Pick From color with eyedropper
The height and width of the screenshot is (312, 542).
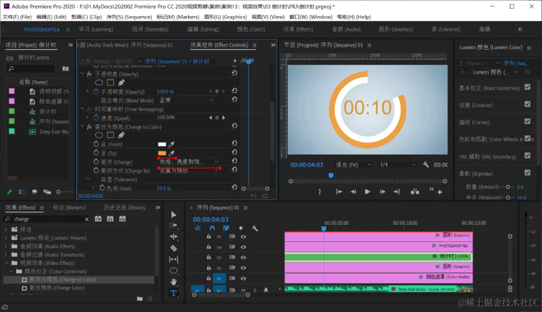(x=172, y=144)
